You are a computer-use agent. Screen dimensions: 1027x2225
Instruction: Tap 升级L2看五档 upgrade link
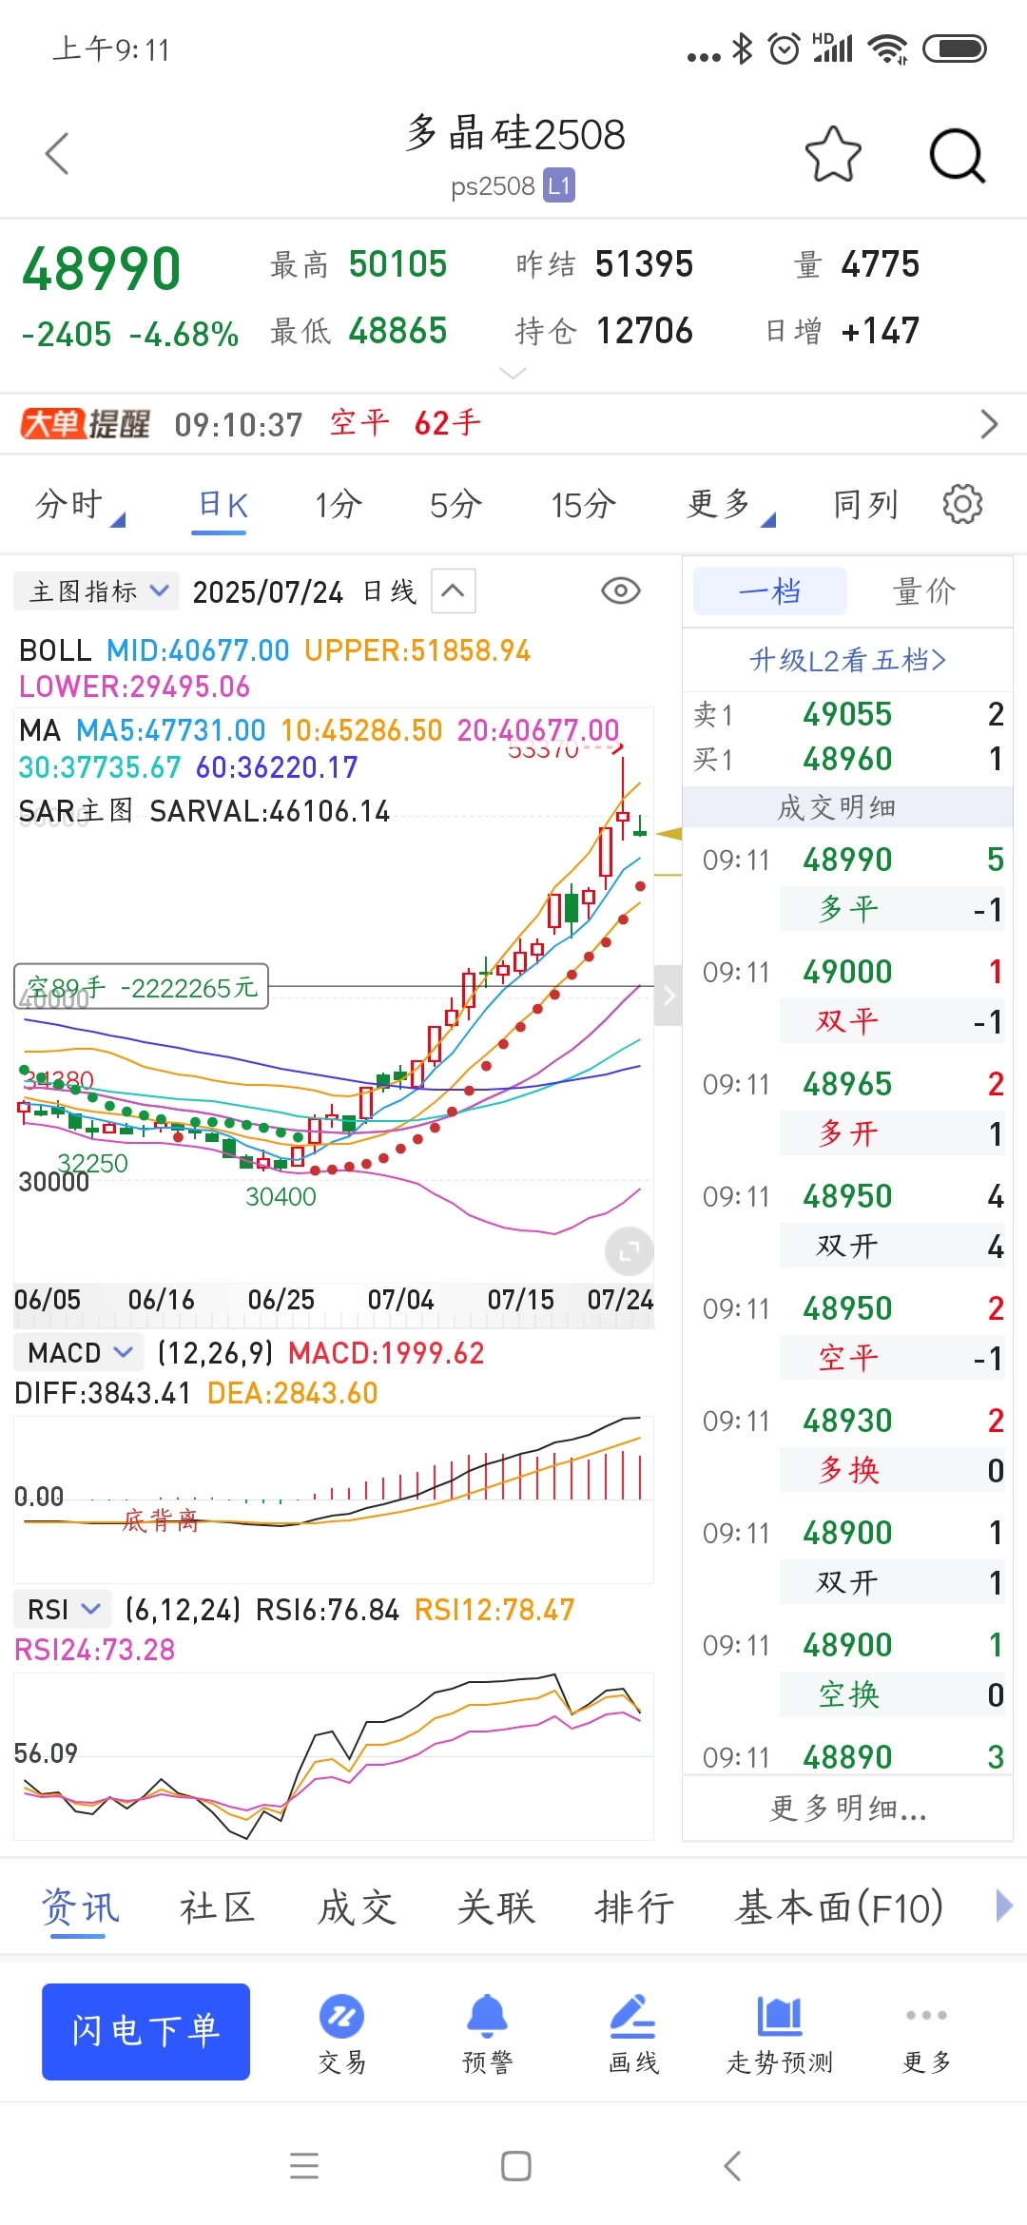(x=847, y=659)
